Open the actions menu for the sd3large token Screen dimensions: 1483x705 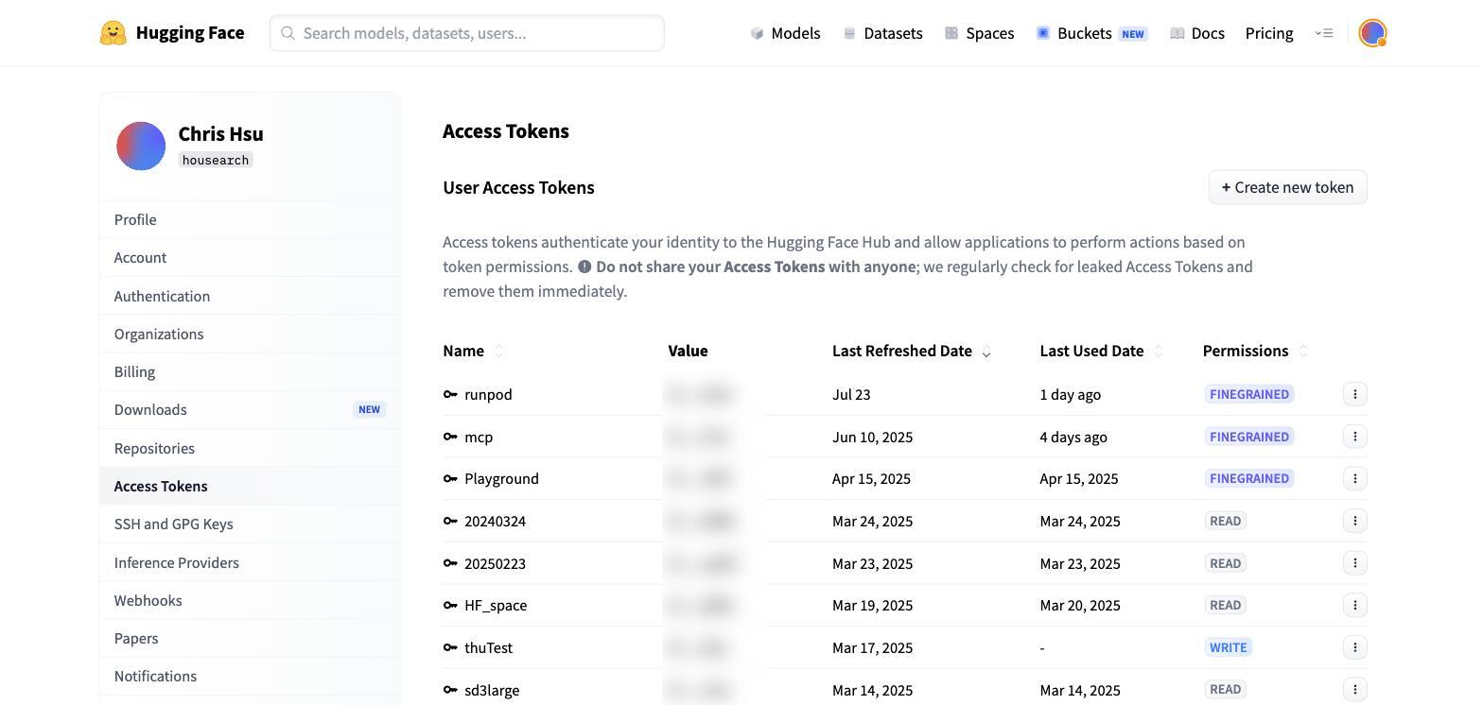pyautogui.click(x=1354, y=690)
